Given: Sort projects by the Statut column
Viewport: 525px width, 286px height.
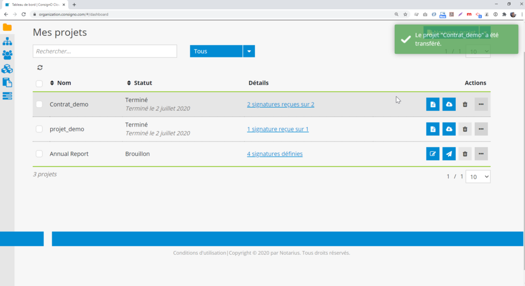Looking at the screenshot, I should click(x=139, y=83).
